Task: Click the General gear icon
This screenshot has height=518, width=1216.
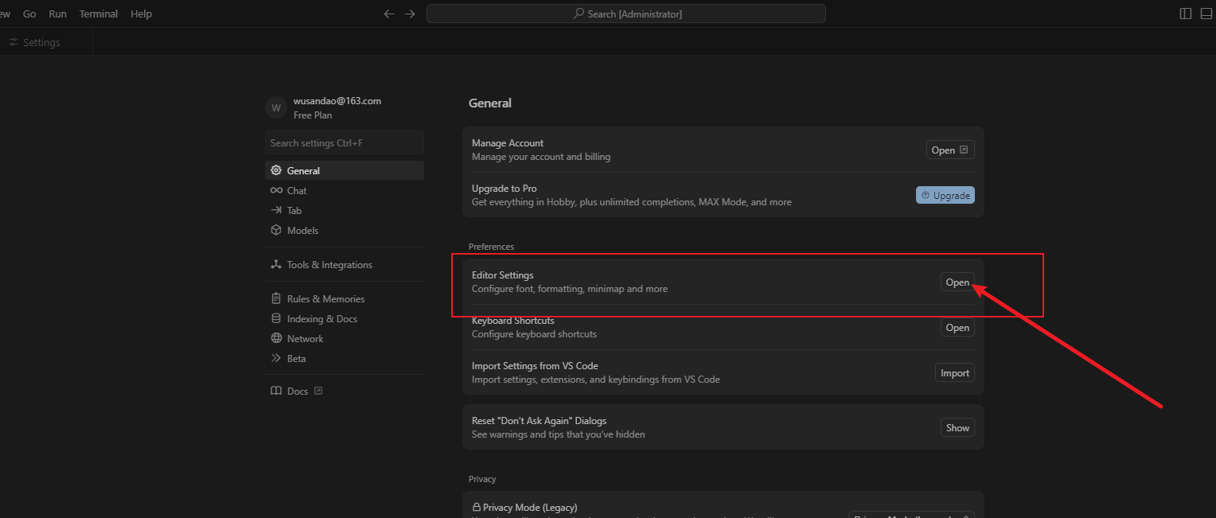Action: click(x=276, y=170)
